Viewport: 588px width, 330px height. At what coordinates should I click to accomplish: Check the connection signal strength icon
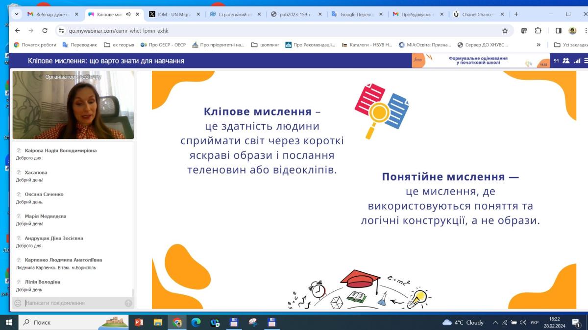pos(577,61)
